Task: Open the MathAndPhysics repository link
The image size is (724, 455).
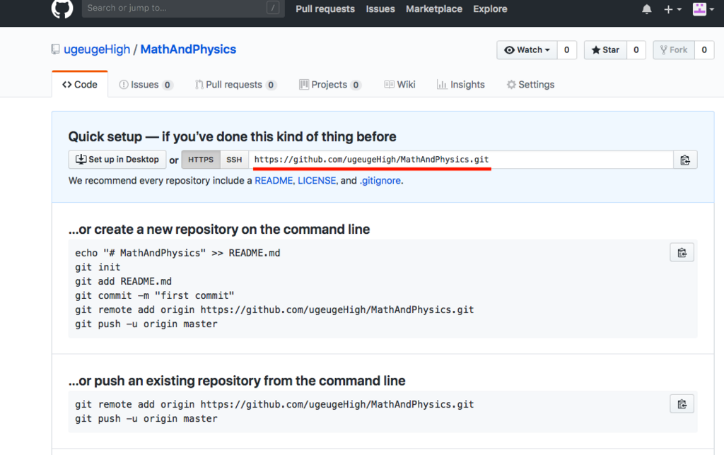Action: click(x=188, y=49)
